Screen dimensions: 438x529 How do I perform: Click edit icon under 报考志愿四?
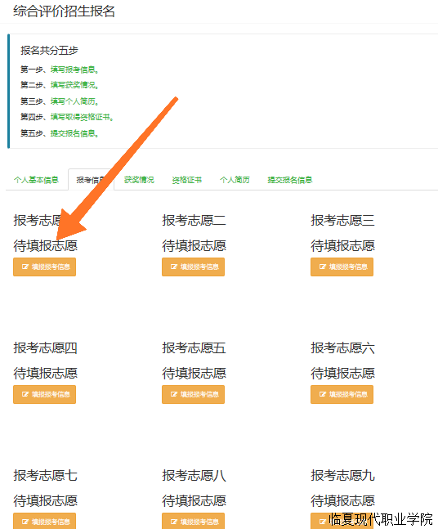25,394
